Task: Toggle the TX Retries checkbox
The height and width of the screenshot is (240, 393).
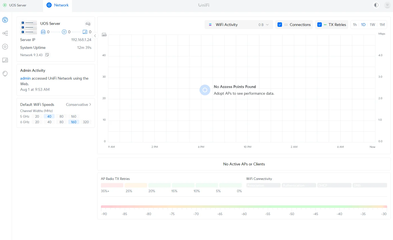Action: [x=320, y=25]
